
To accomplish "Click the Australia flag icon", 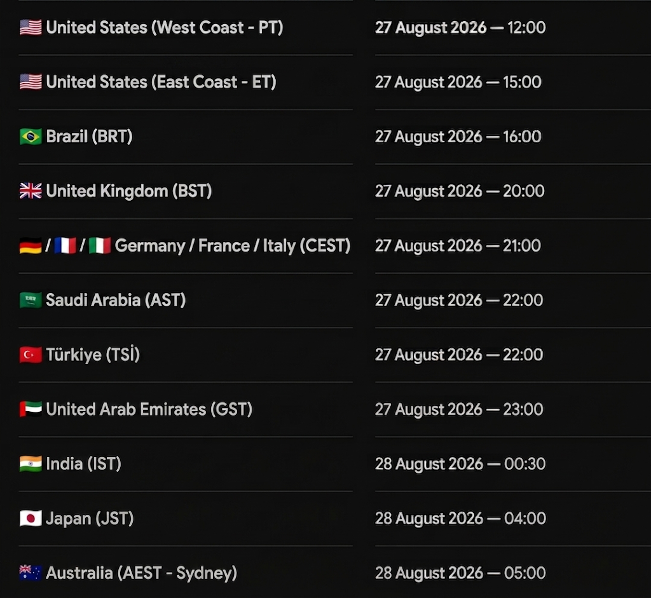I will click(x=31, y=573).
